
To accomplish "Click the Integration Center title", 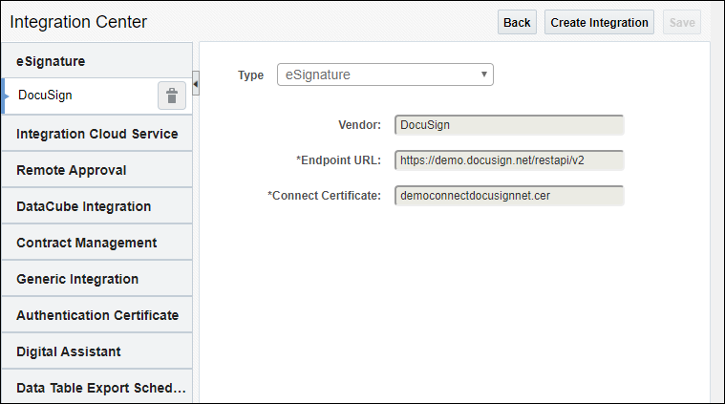I will 78,22.
